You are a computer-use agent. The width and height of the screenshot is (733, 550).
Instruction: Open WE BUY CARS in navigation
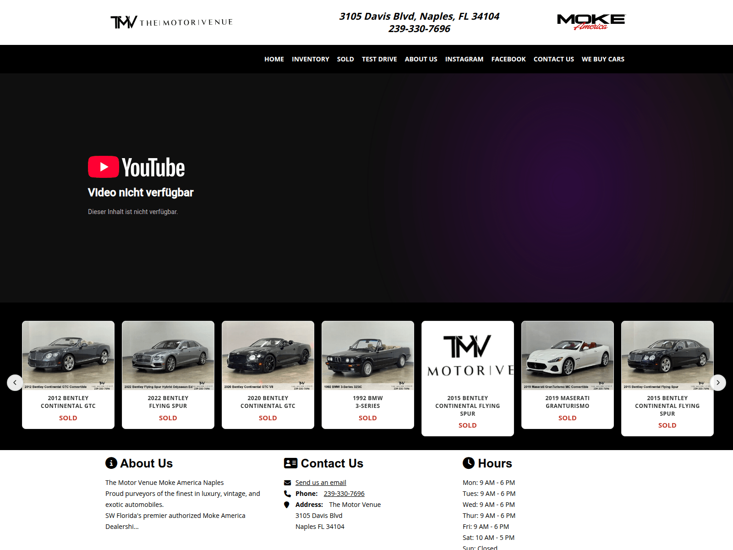603,59
